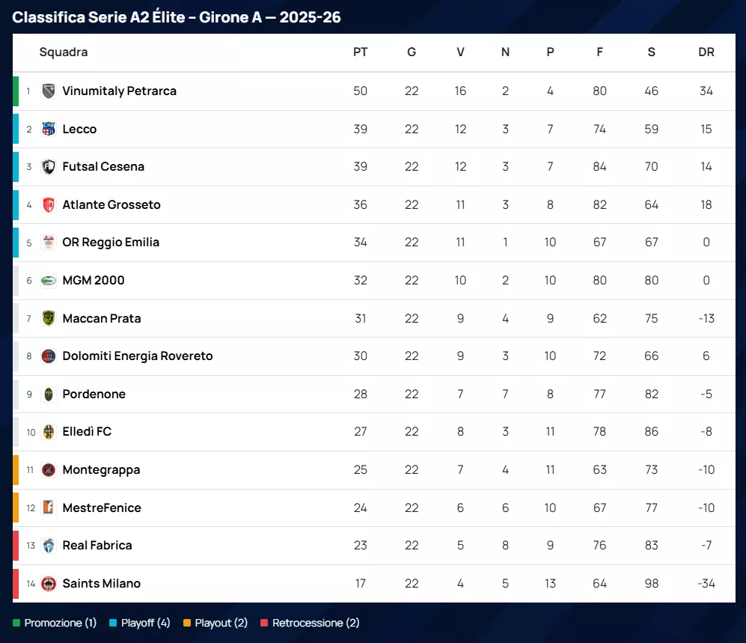Click the red Retrocessione legend swatch
This screenshot has height=643, width=746.
click(264, 623)
